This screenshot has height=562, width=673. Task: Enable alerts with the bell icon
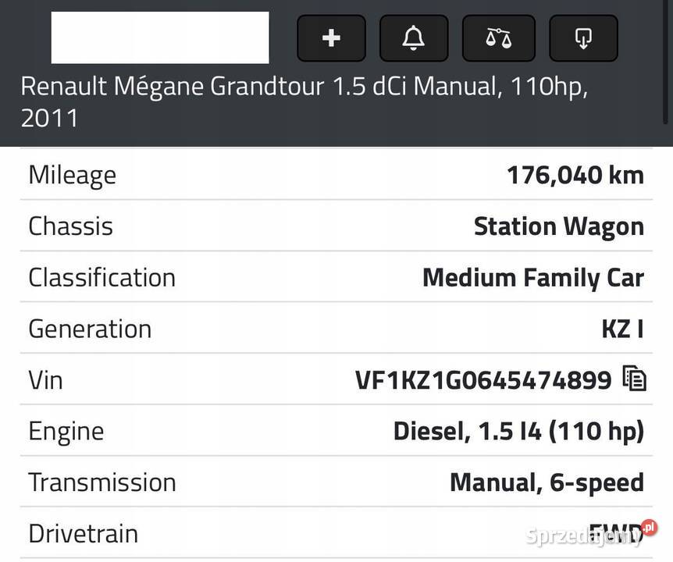414,37
